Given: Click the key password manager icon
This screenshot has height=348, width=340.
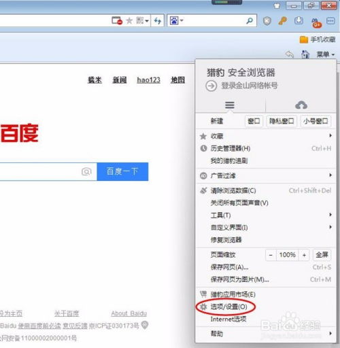Looking at the screenshot, I should (283, 21).
